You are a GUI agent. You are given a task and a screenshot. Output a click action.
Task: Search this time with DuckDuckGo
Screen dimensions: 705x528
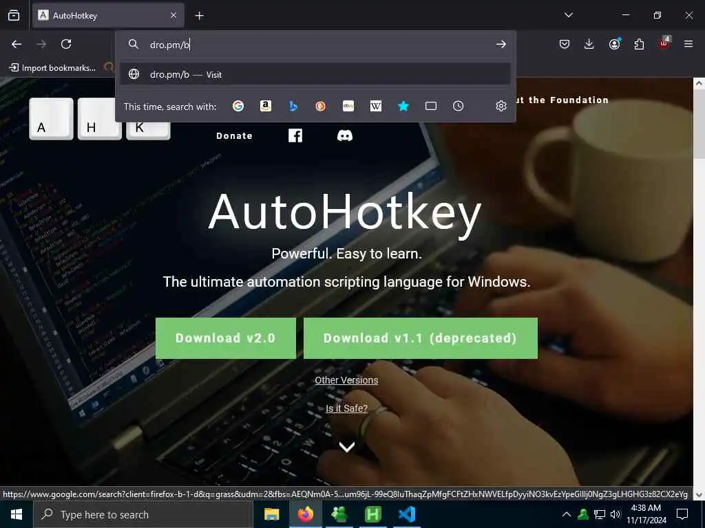[x=321, y=106]
